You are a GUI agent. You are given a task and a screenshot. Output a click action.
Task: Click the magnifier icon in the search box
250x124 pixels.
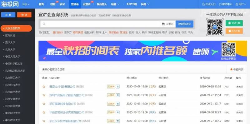pos(44,24)
